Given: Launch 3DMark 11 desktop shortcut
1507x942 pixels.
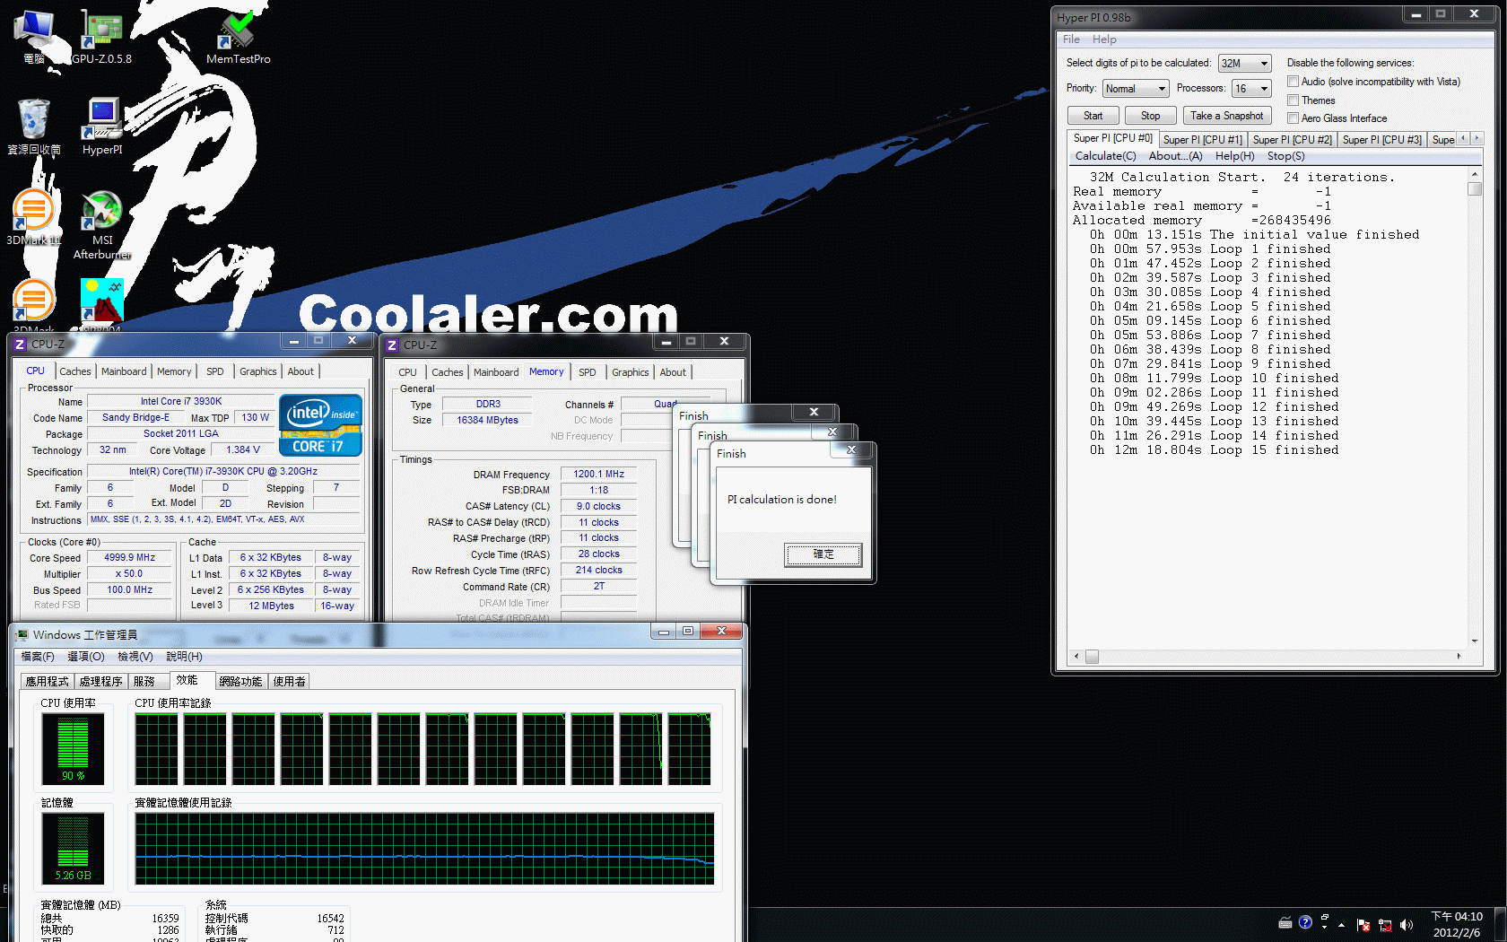Looking at the screenshot, I should click(x=34, y=217).
